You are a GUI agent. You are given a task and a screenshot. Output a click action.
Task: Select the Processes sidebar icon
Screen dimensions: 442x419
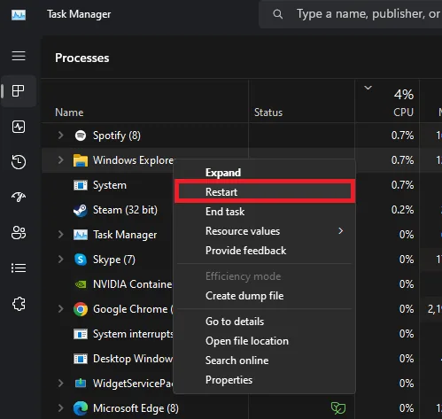click(19, 90)
